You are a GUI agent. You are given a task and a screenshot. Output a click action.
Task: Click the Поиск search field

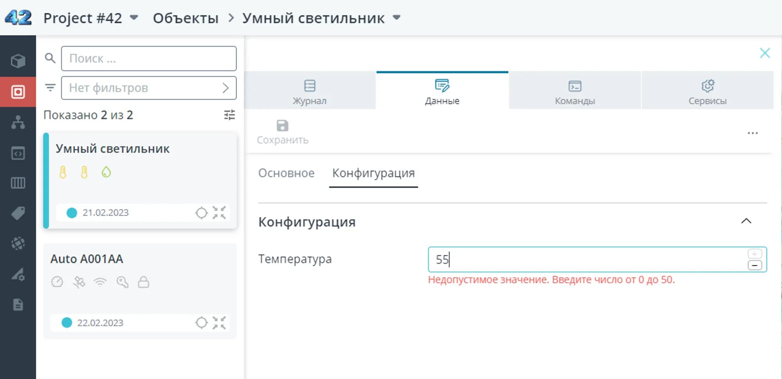coord(149,59)
